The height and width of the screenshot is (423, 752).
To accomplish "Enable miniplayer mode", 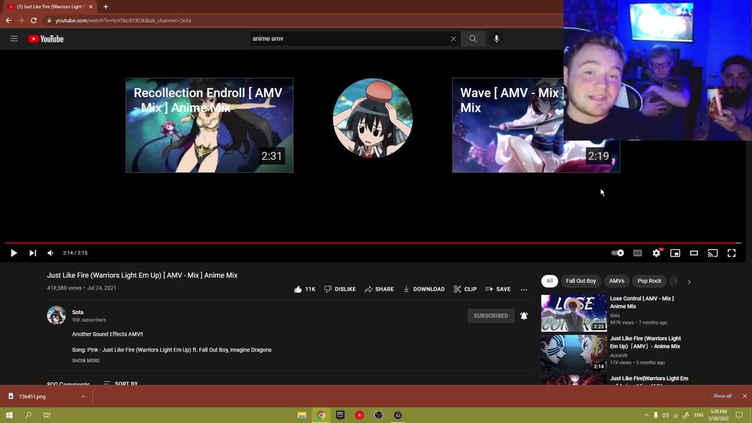I will point(675,253).
